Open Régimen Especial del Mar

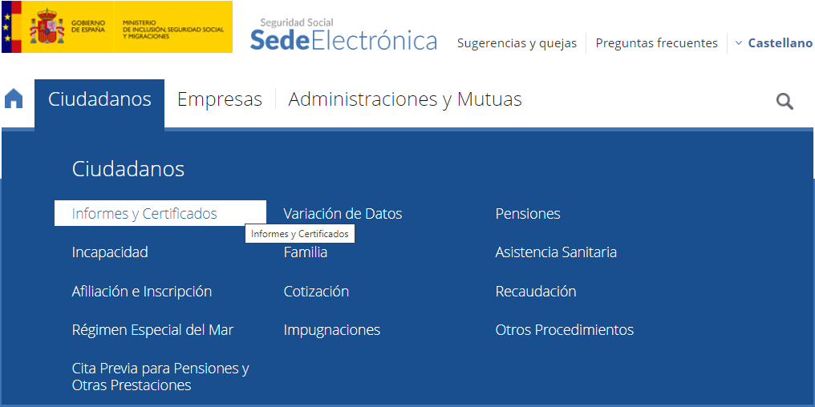[152, 330]
